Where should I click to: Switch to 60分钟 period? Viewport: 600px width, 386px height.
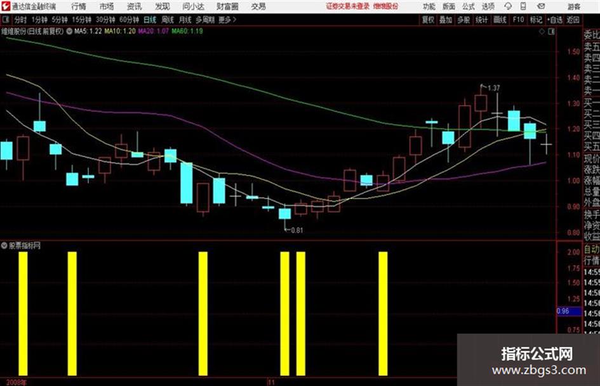[x=129, y=20]
